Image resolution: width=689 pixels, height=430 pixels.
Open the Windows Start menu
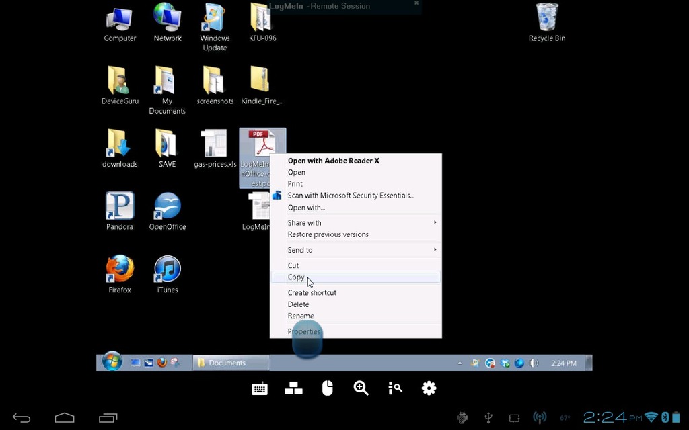[x=112, y=361]
